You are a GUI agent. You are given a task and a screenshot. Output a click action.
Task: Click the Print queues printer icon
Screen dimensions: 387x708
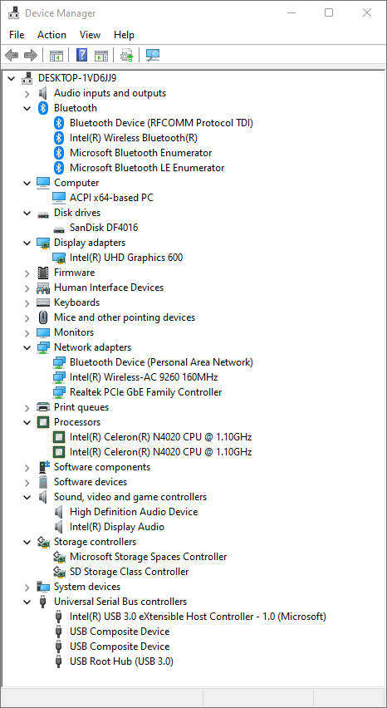coord(43,407)
